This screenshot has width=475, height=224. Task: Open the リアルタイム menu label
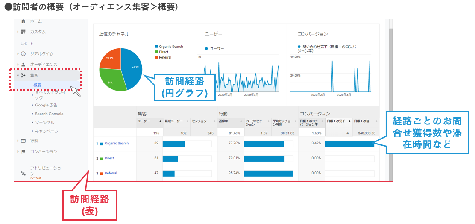[41, 54]
